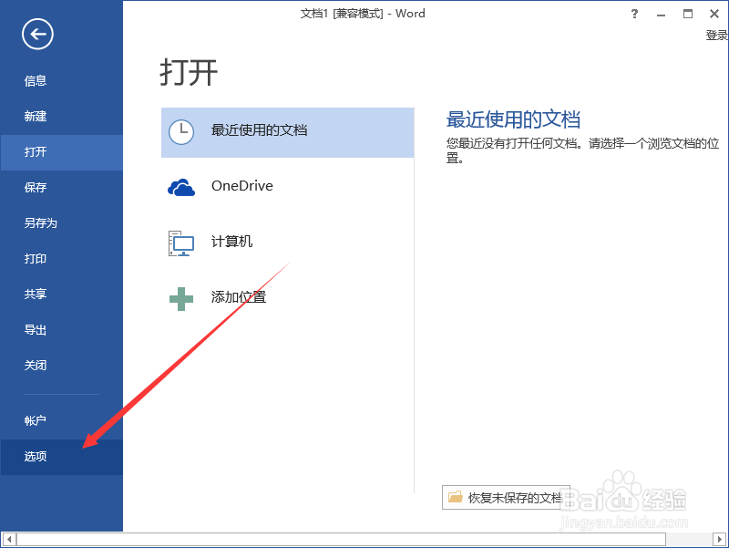This screenshot has height=548, width=729.
Task: Choose 保存 from the sidebar
Action: 61,188
